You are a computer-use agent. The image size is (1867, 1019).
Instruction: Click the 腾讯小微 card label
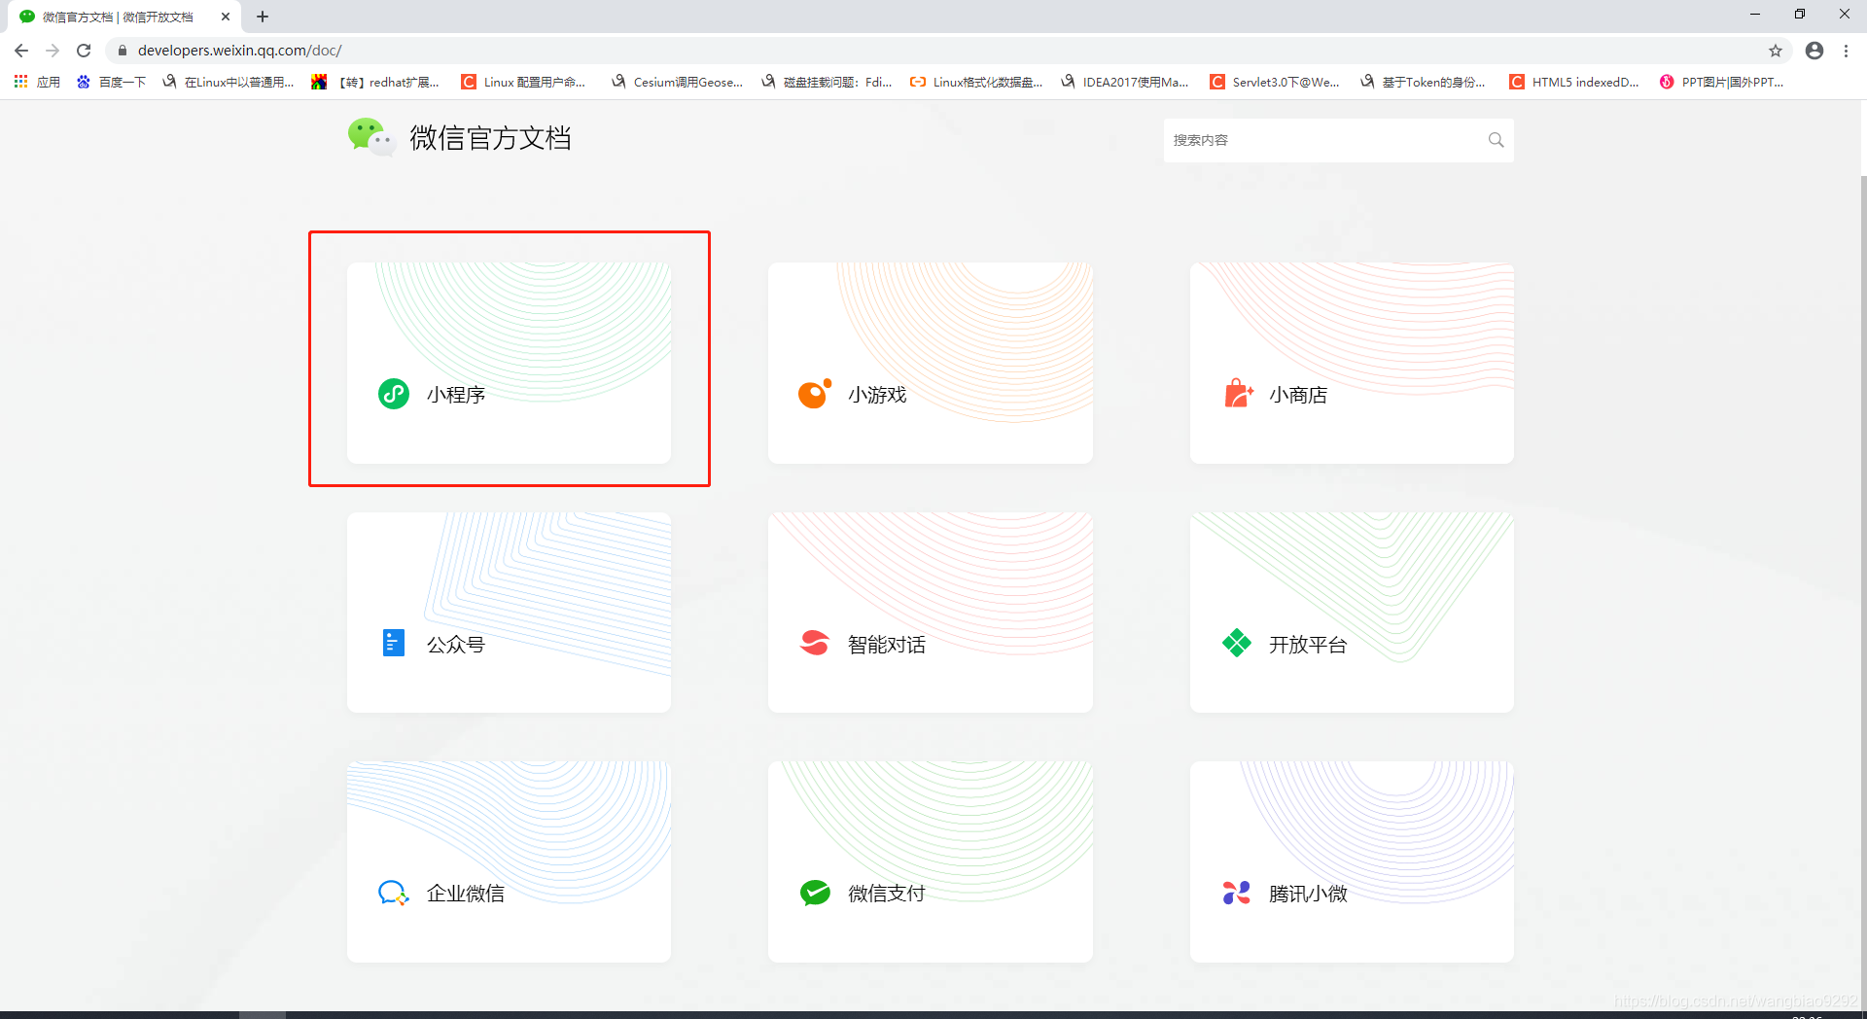(x=1308, y=893)
